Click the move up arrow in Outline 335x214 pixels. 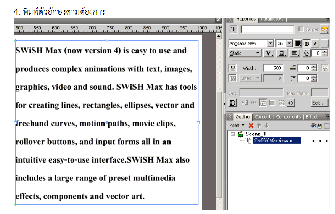tap(259, 126)
